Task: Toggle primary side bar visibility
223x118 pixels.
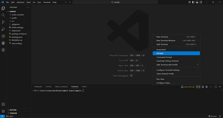Action: [193, 2]
